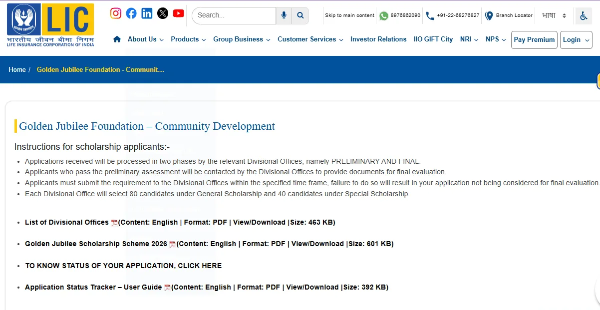
Task: Click the LIC logo
Action: tap(50, 25)
